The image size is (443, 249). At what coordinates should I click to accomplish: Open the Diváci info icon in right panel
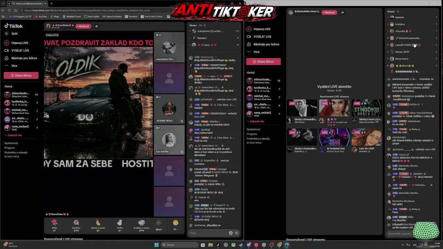(x=398, y=11)
